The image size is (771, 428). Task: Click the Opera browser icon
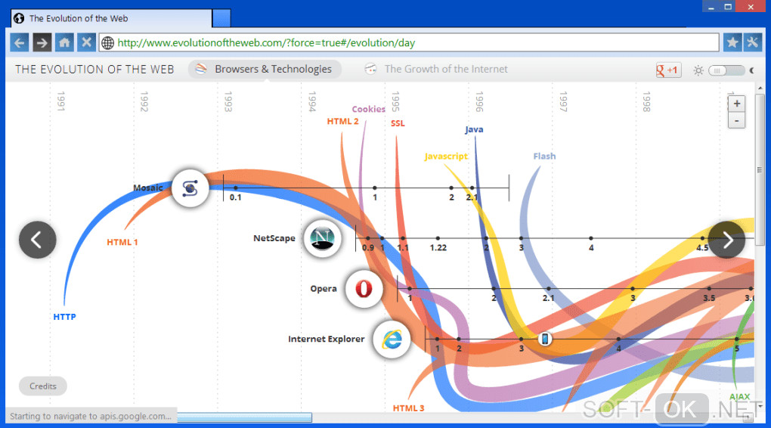364,289
